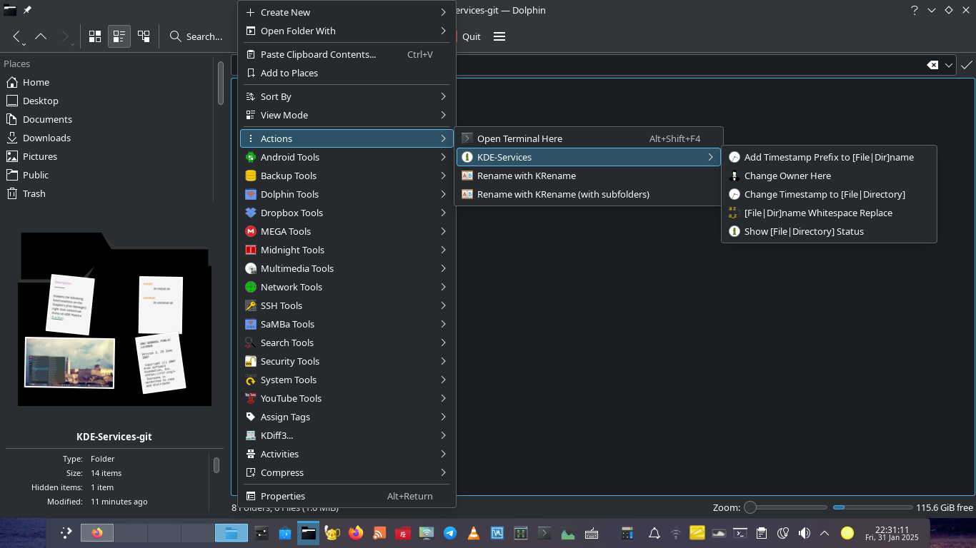976x548 pixels.
Task: Confirm location with the checkmark button
Action: (x=966, y=65)
